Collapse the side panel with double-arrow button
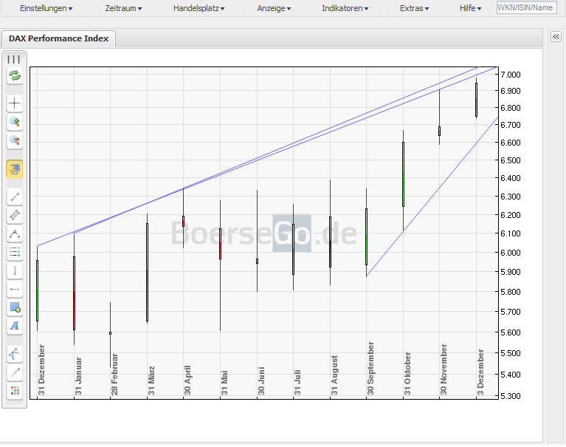The image size is (566, 447). point(556,36)
